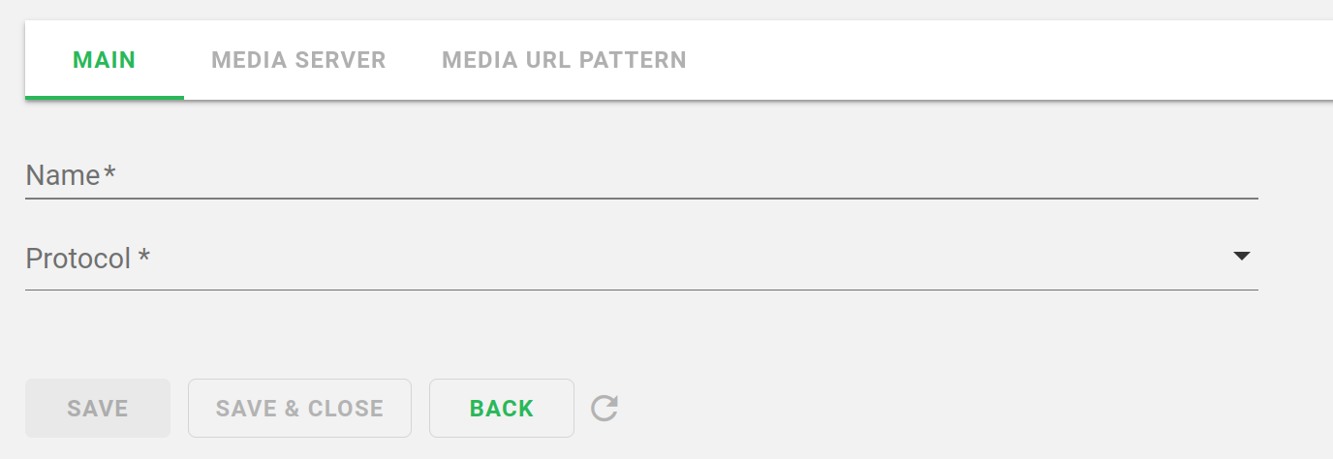This screenshot has width=1333, height=459.
Task: Click the Media Server tab label
Action: pyautogui.click(x=298, y=60)
